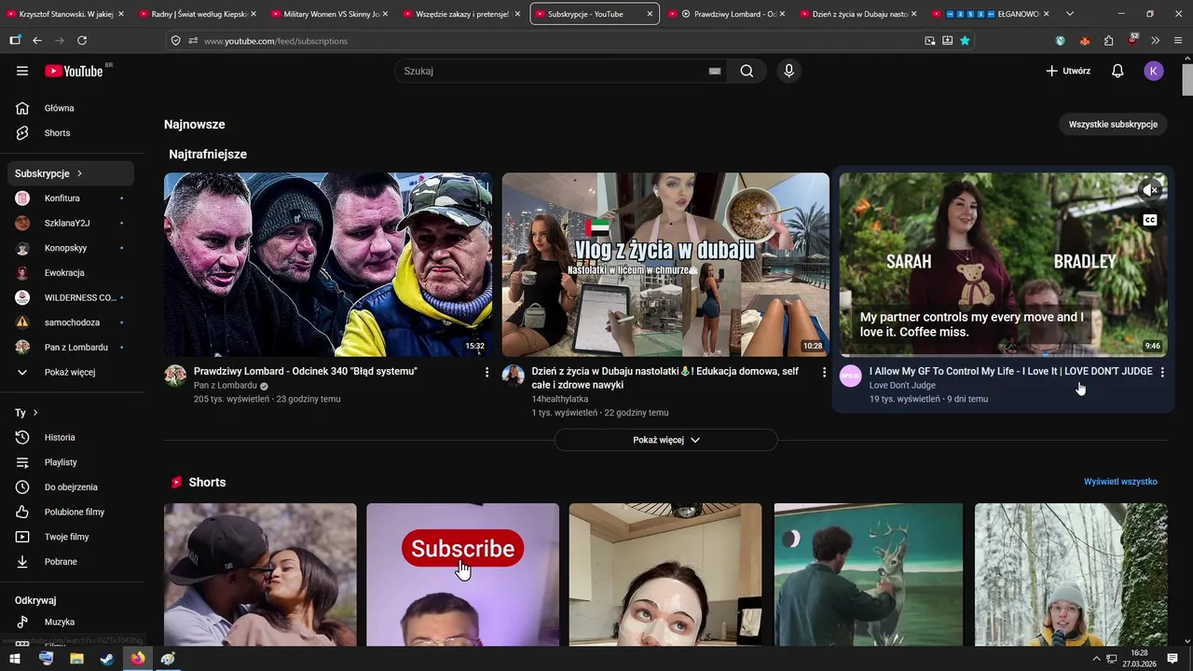Viewport: 1193px width, 671px height.
Task: Open Shorts in the sidebar
Action: tap(73, 133)
